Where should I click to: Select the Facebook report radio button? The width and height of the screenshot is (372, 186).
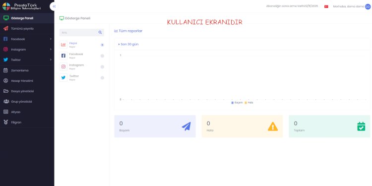[x=102, y=56]
